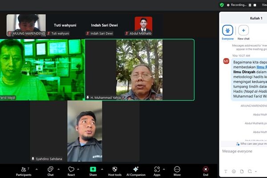Open the Participants panel
This screenshot has height=178, width=267.
(x=24, y=171)
